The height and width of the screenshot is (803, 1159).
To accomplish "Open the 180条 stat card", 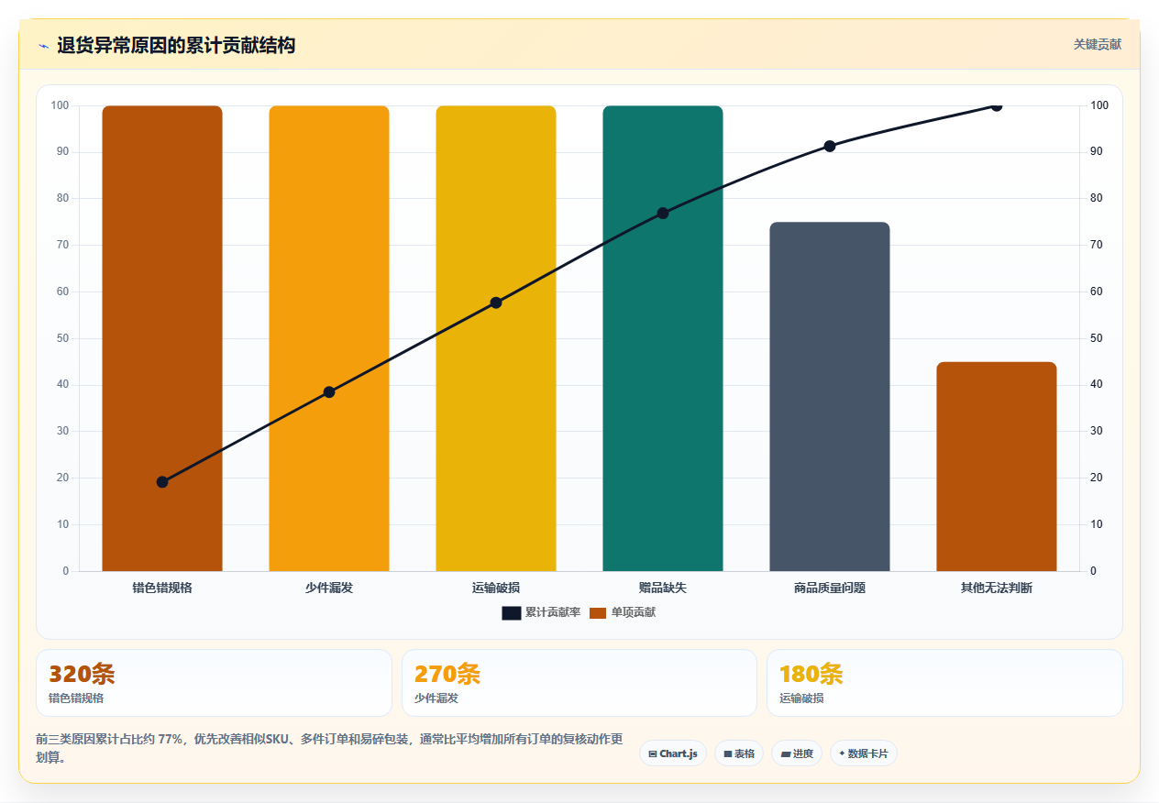I will 944,683.
